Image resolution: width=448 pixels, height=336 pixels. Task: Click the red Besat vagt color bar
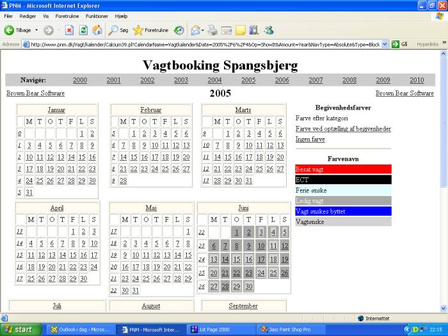[343, 169]
